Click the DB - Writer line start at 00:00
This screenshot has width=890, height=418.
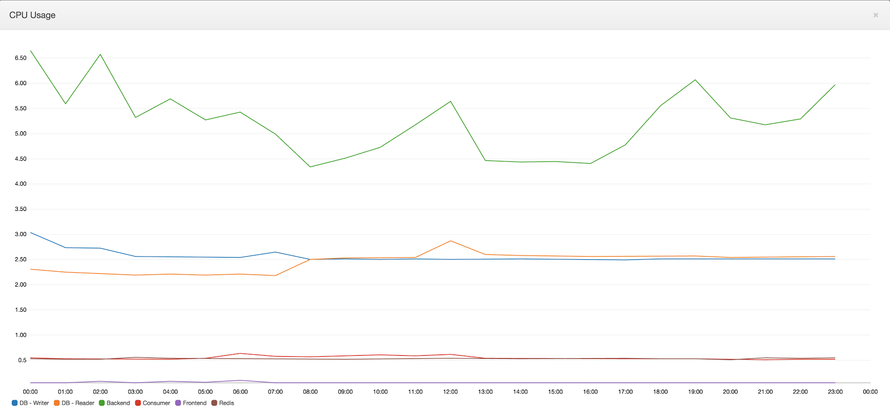31,233
